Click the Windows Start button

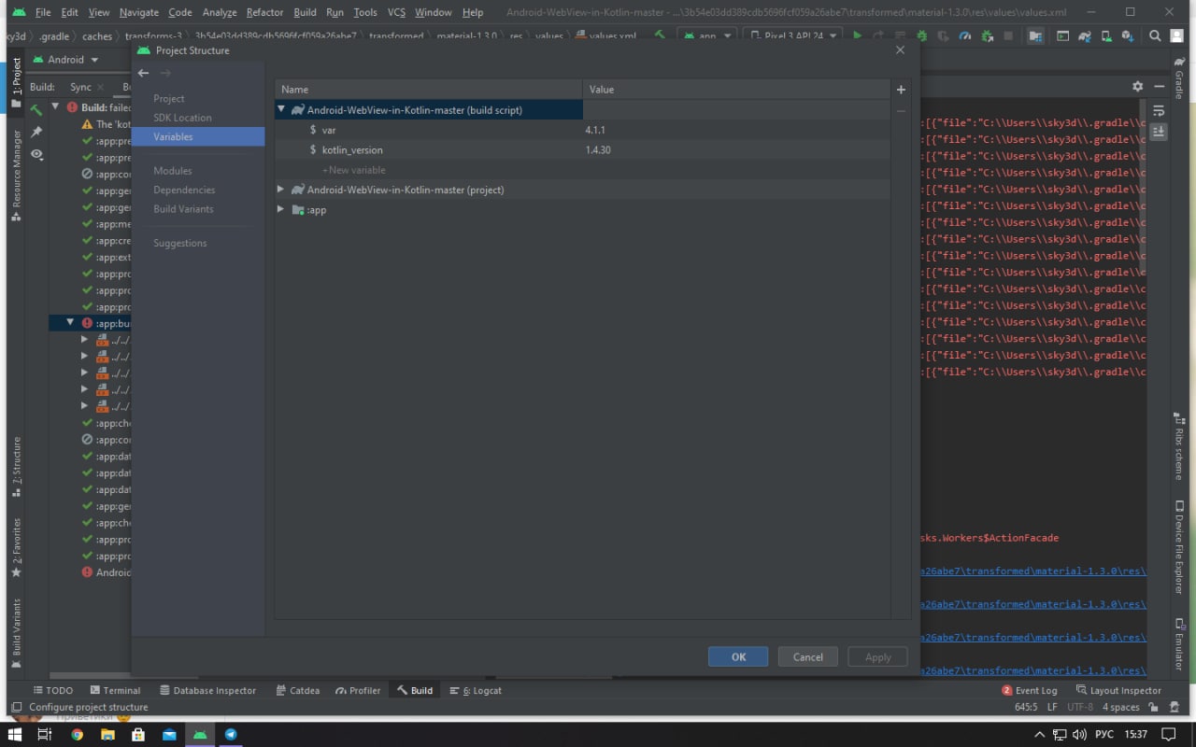click(x=15, y=734)
